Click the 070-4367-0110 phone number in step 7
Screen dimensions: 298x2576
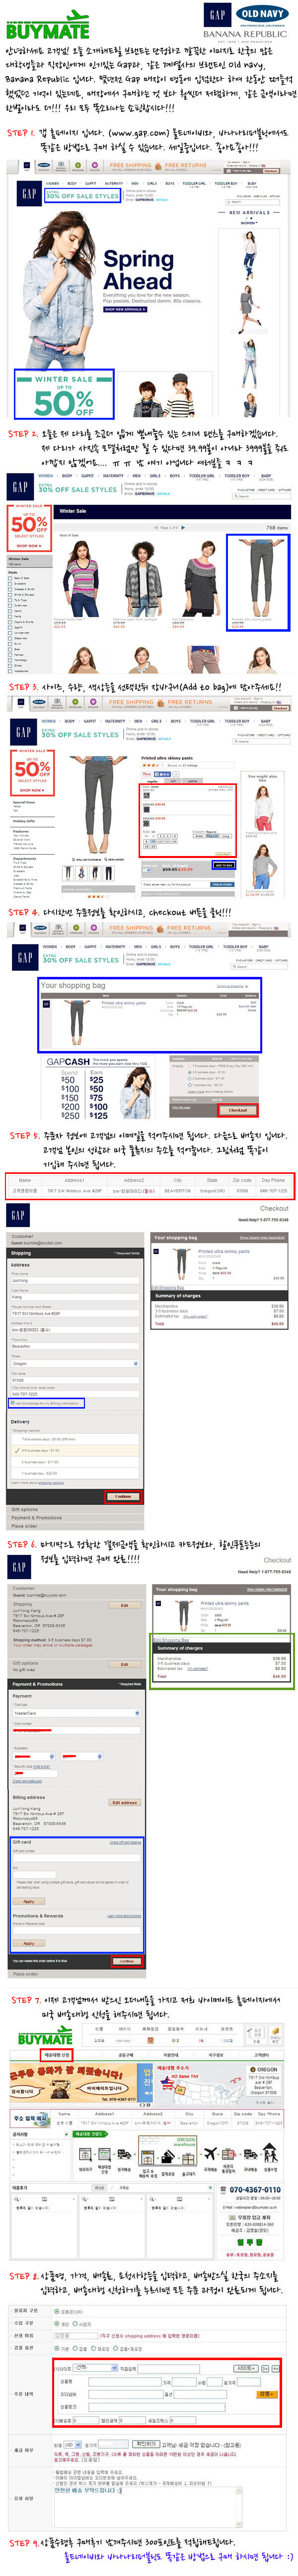click(x=255, y=2190)
